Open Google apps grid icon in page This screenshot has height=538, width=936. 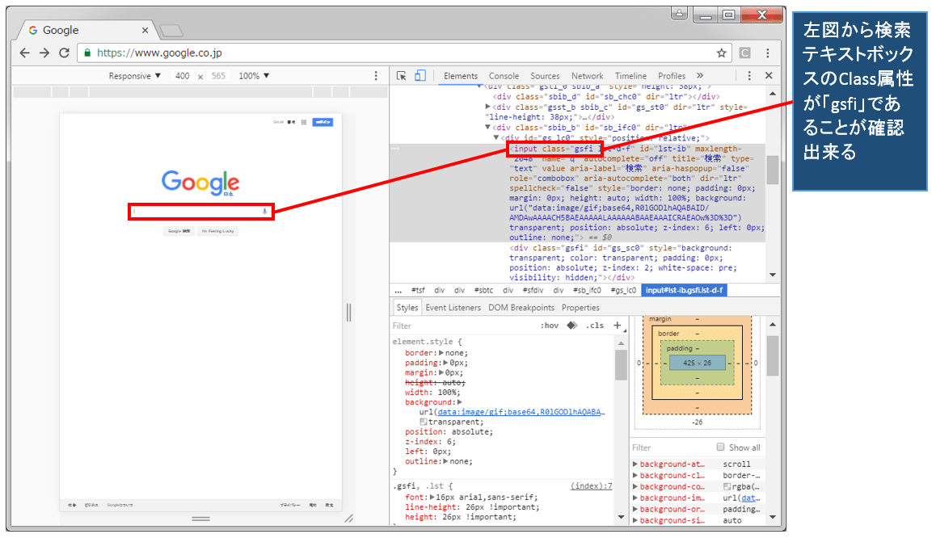click(304, 122)
